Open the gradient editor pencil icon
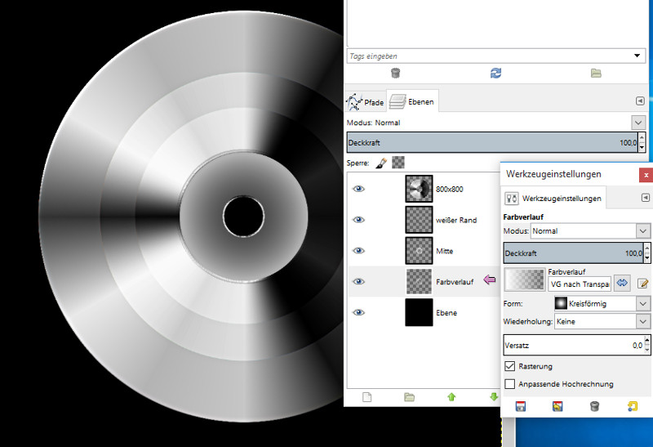653x447 pixels. pos(642,283)
